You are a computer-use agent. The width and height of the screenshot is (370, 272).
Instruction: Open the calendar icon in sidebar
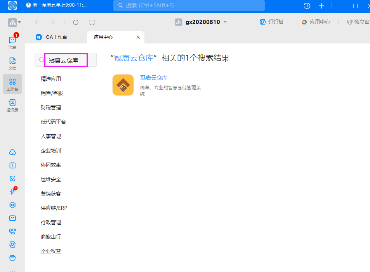point(12,165)
